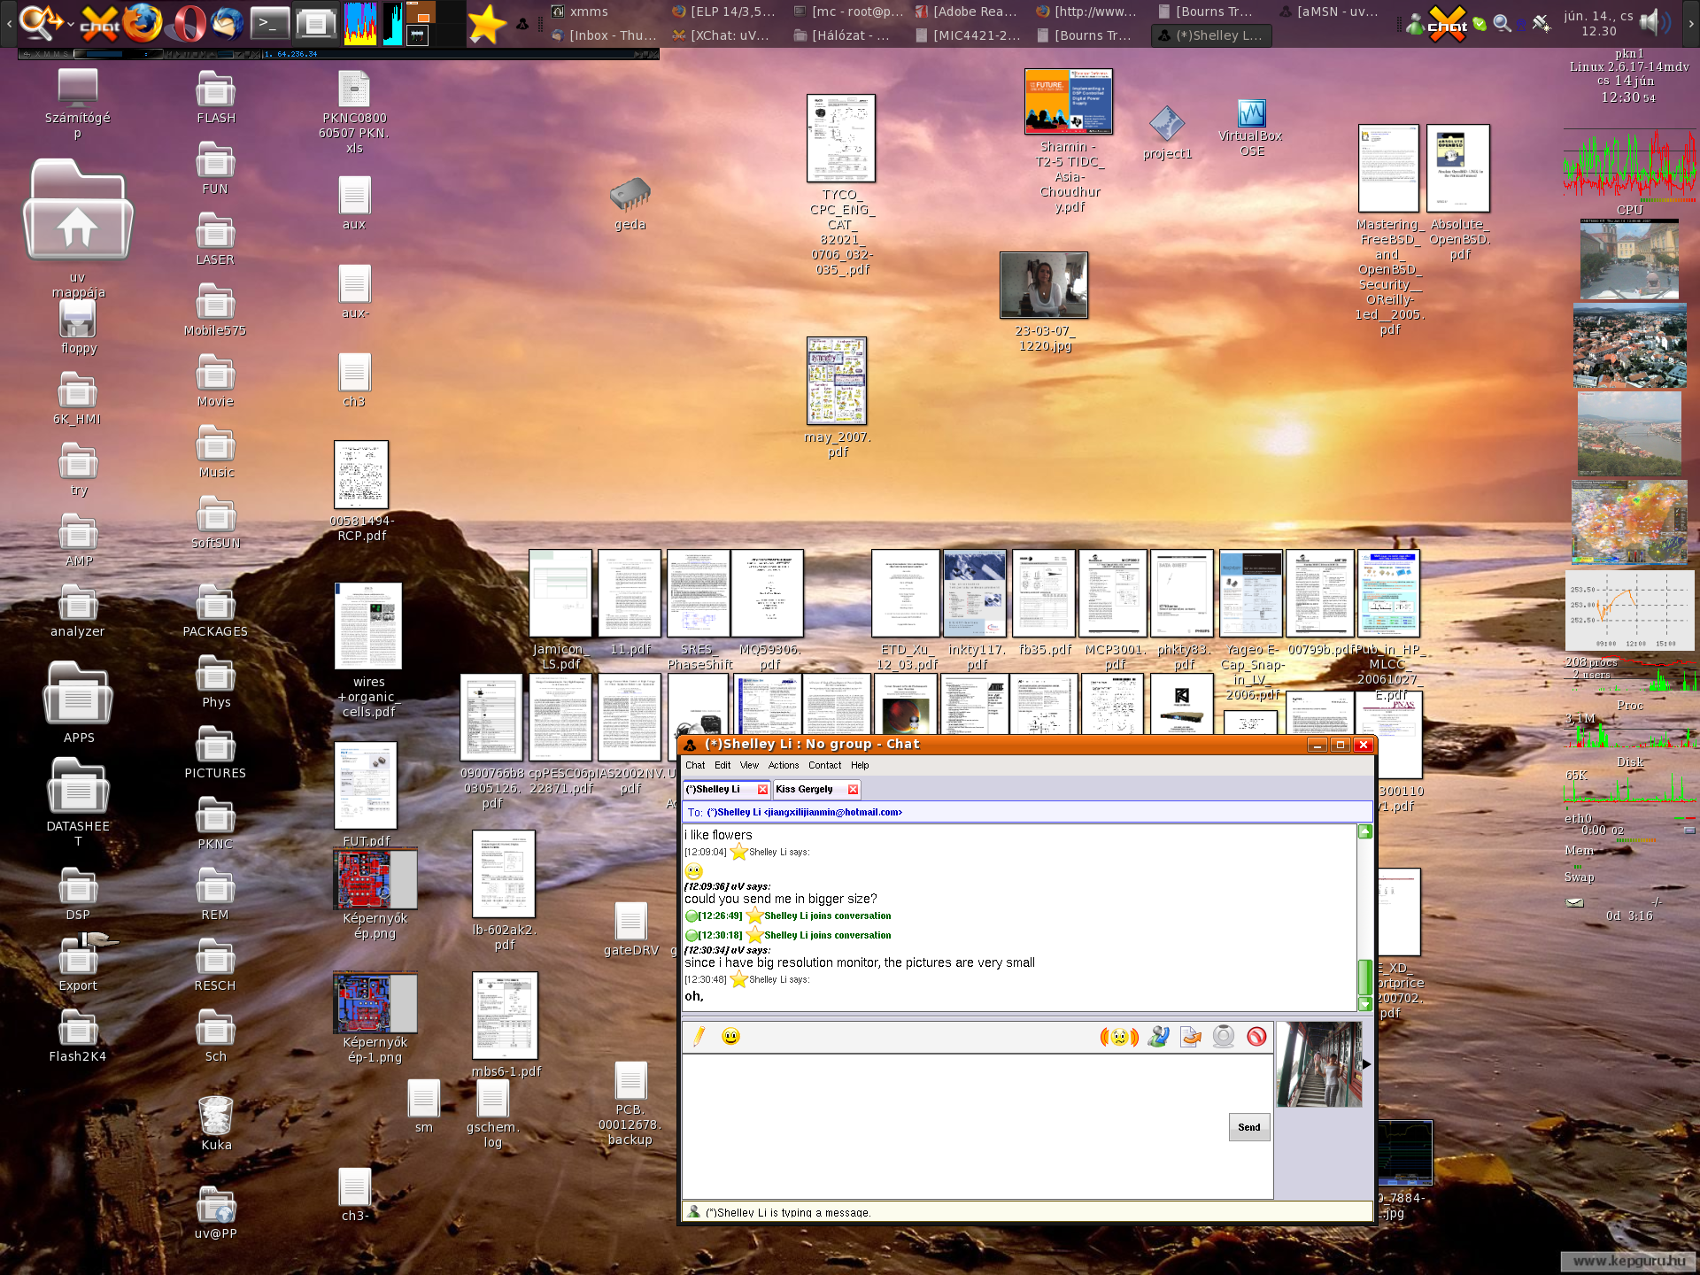The width and height of the screenshot is (1700, 1275).
Task: Click into the message typing area
Action: (952, 1124)
